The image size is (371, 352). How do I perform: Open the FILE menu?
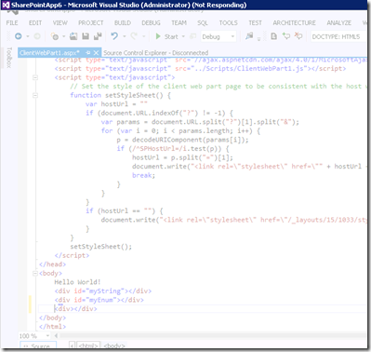pyautogui.click(x=12, y=22)
